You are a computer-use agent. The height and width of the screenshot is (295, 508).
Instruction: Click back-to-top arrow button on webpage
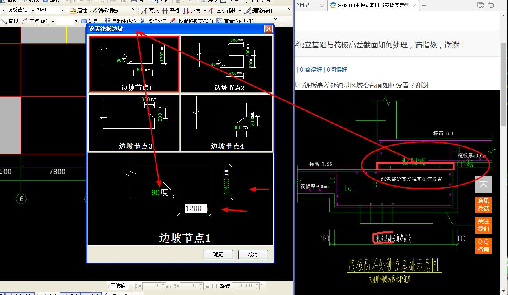[483, 185]
